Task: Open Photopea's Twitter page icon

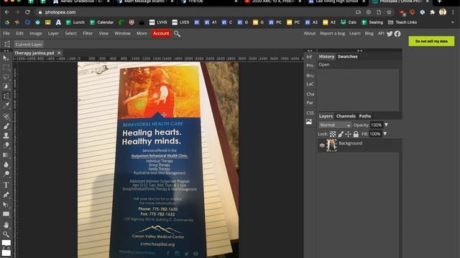Action: (x=390, y=34)
